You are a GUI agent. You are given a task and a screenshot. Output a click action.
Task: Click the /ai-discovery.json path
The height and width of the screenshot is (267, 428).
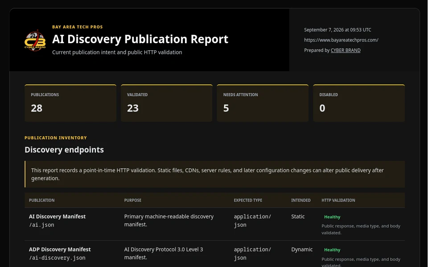pos(57,258)
